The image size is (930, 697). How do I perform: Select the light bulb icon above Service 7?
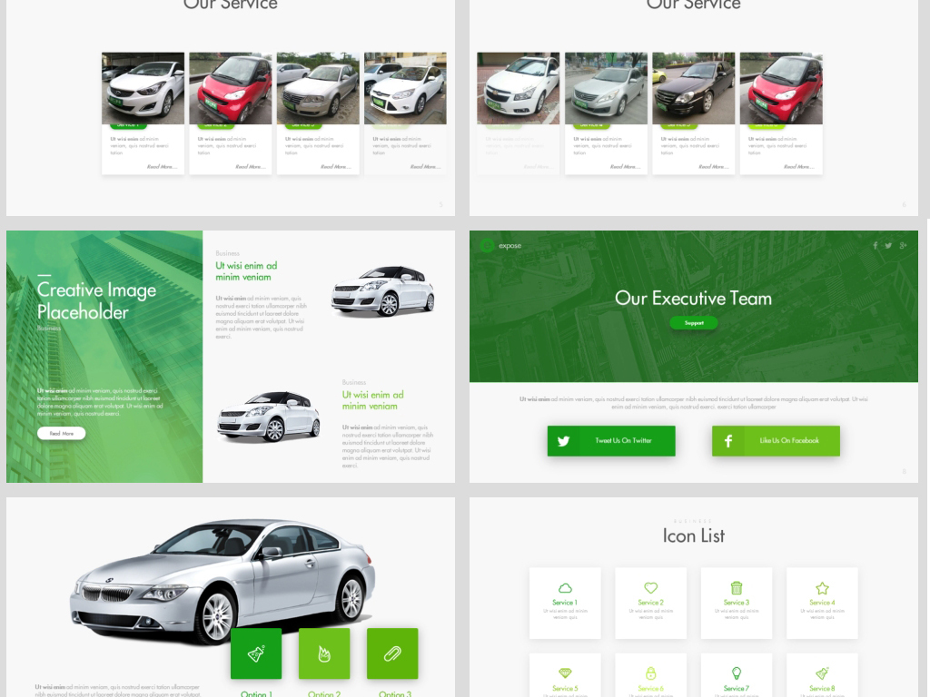pos(737,673)
